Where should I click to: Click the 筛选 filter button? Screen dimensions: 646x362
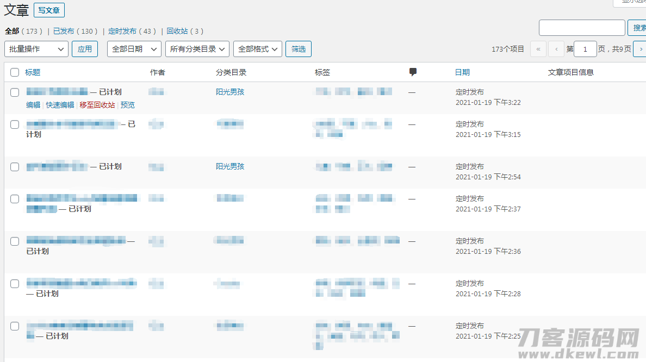(x=299, y=49)
